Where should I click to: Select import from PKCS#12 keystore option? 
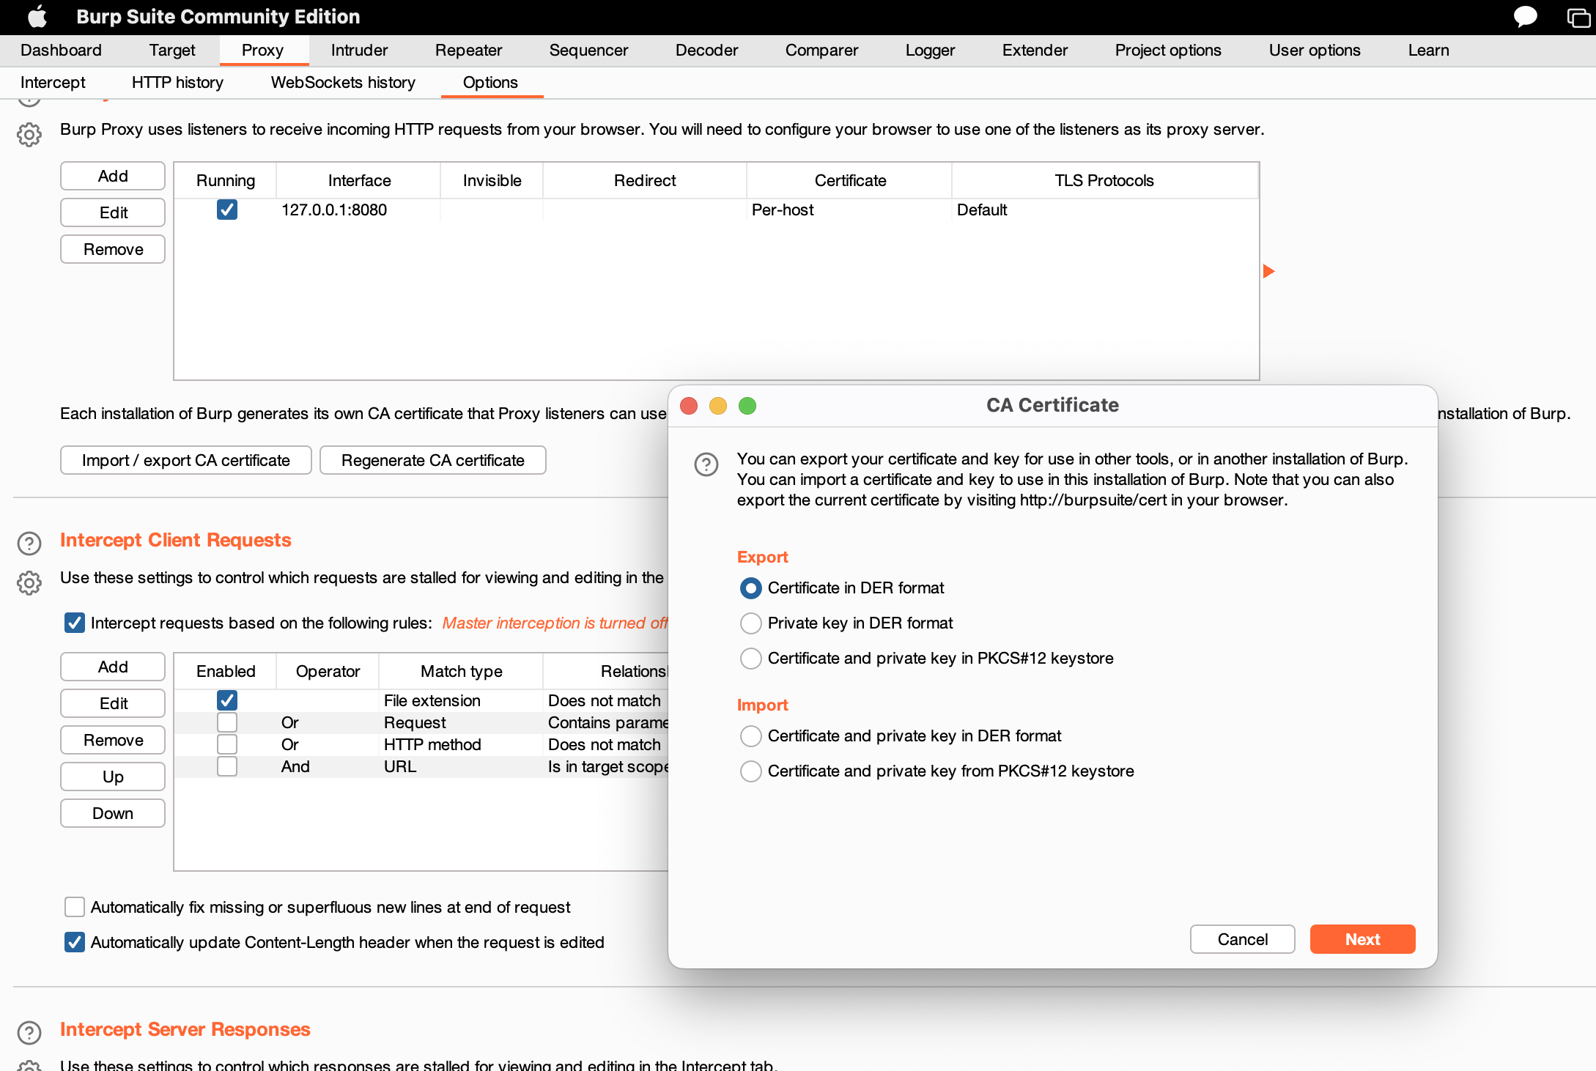[x=750, y=771]
